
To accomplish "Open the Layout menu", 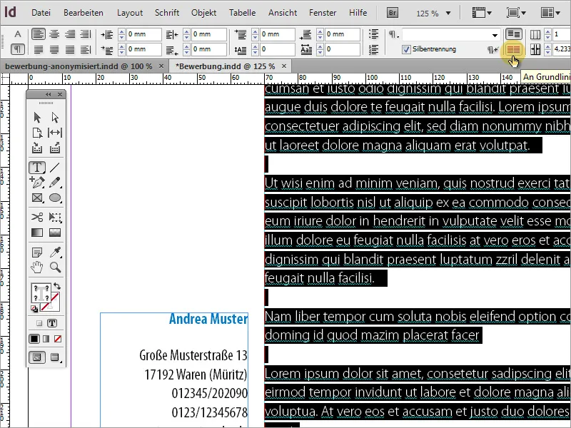I will point(130,13).
